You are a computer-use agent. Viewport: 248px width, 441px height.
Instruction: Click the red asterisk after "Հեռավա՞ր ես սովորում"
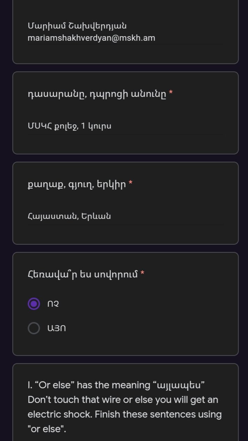click(142, 274)
